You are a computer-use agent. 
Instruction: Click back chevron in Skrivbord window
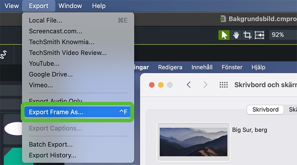click(189, 85)
